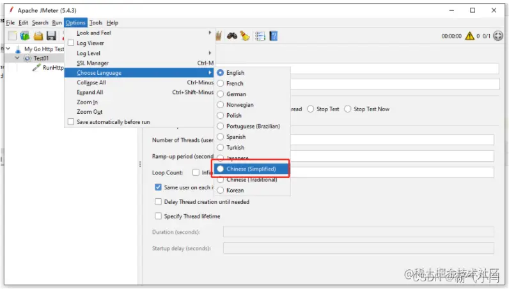Select Korean language radio option
The height and width of the screenshot is (289, 509).
(220, 191)
